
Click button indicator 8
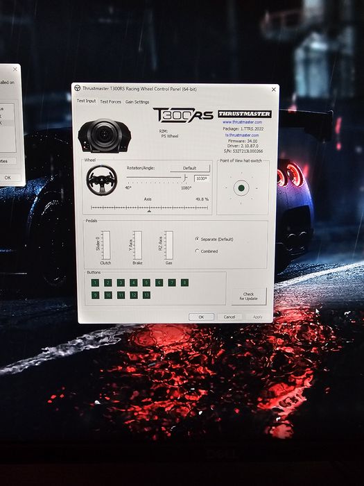coord(184,283)
